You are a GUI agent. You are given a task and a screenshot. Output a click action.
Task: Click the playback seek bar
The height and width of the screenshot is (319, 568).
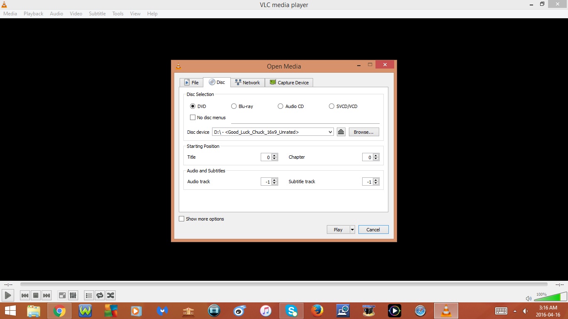(x=284, y=285)
